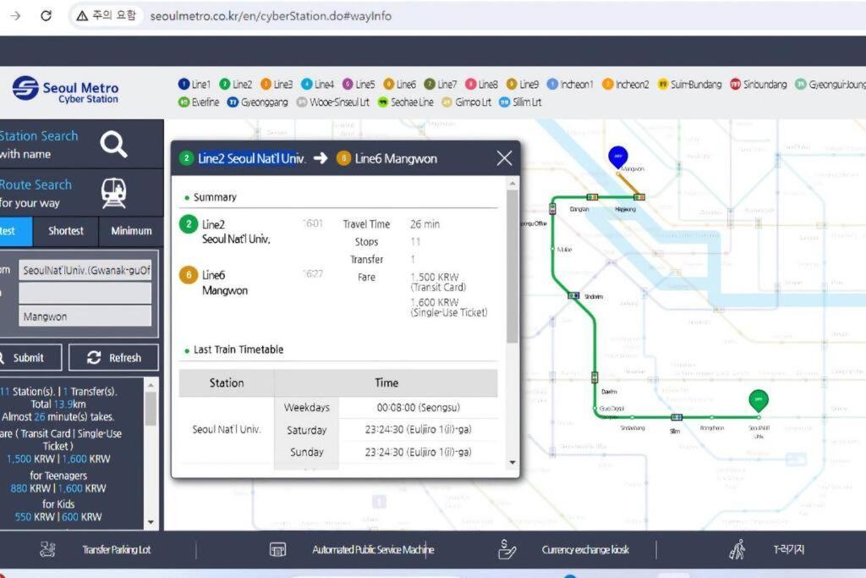Screen dimensions: 866x578
Task: Click the "550 KRW" kids fare
Action: click(35, 517)
